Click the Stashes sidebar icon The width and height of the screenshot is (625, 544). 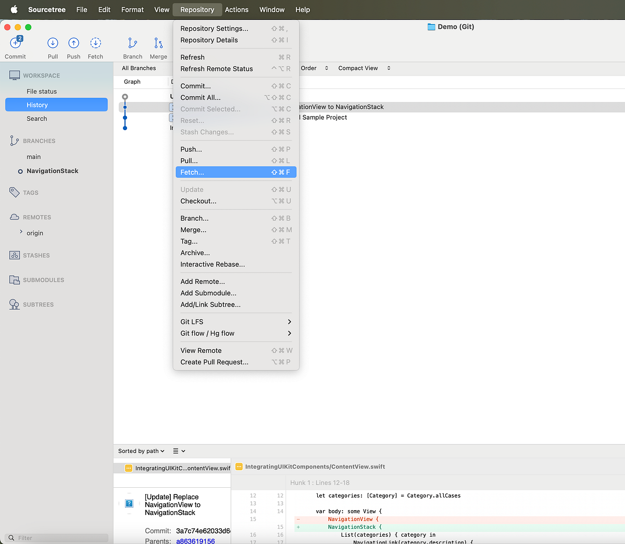click(15, 255)
